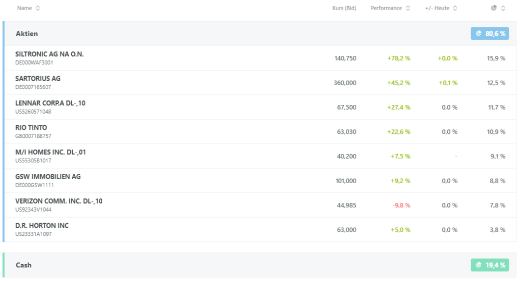Click Verizon price 44,985
The image size is (521, 281).
tap(346, 205)
